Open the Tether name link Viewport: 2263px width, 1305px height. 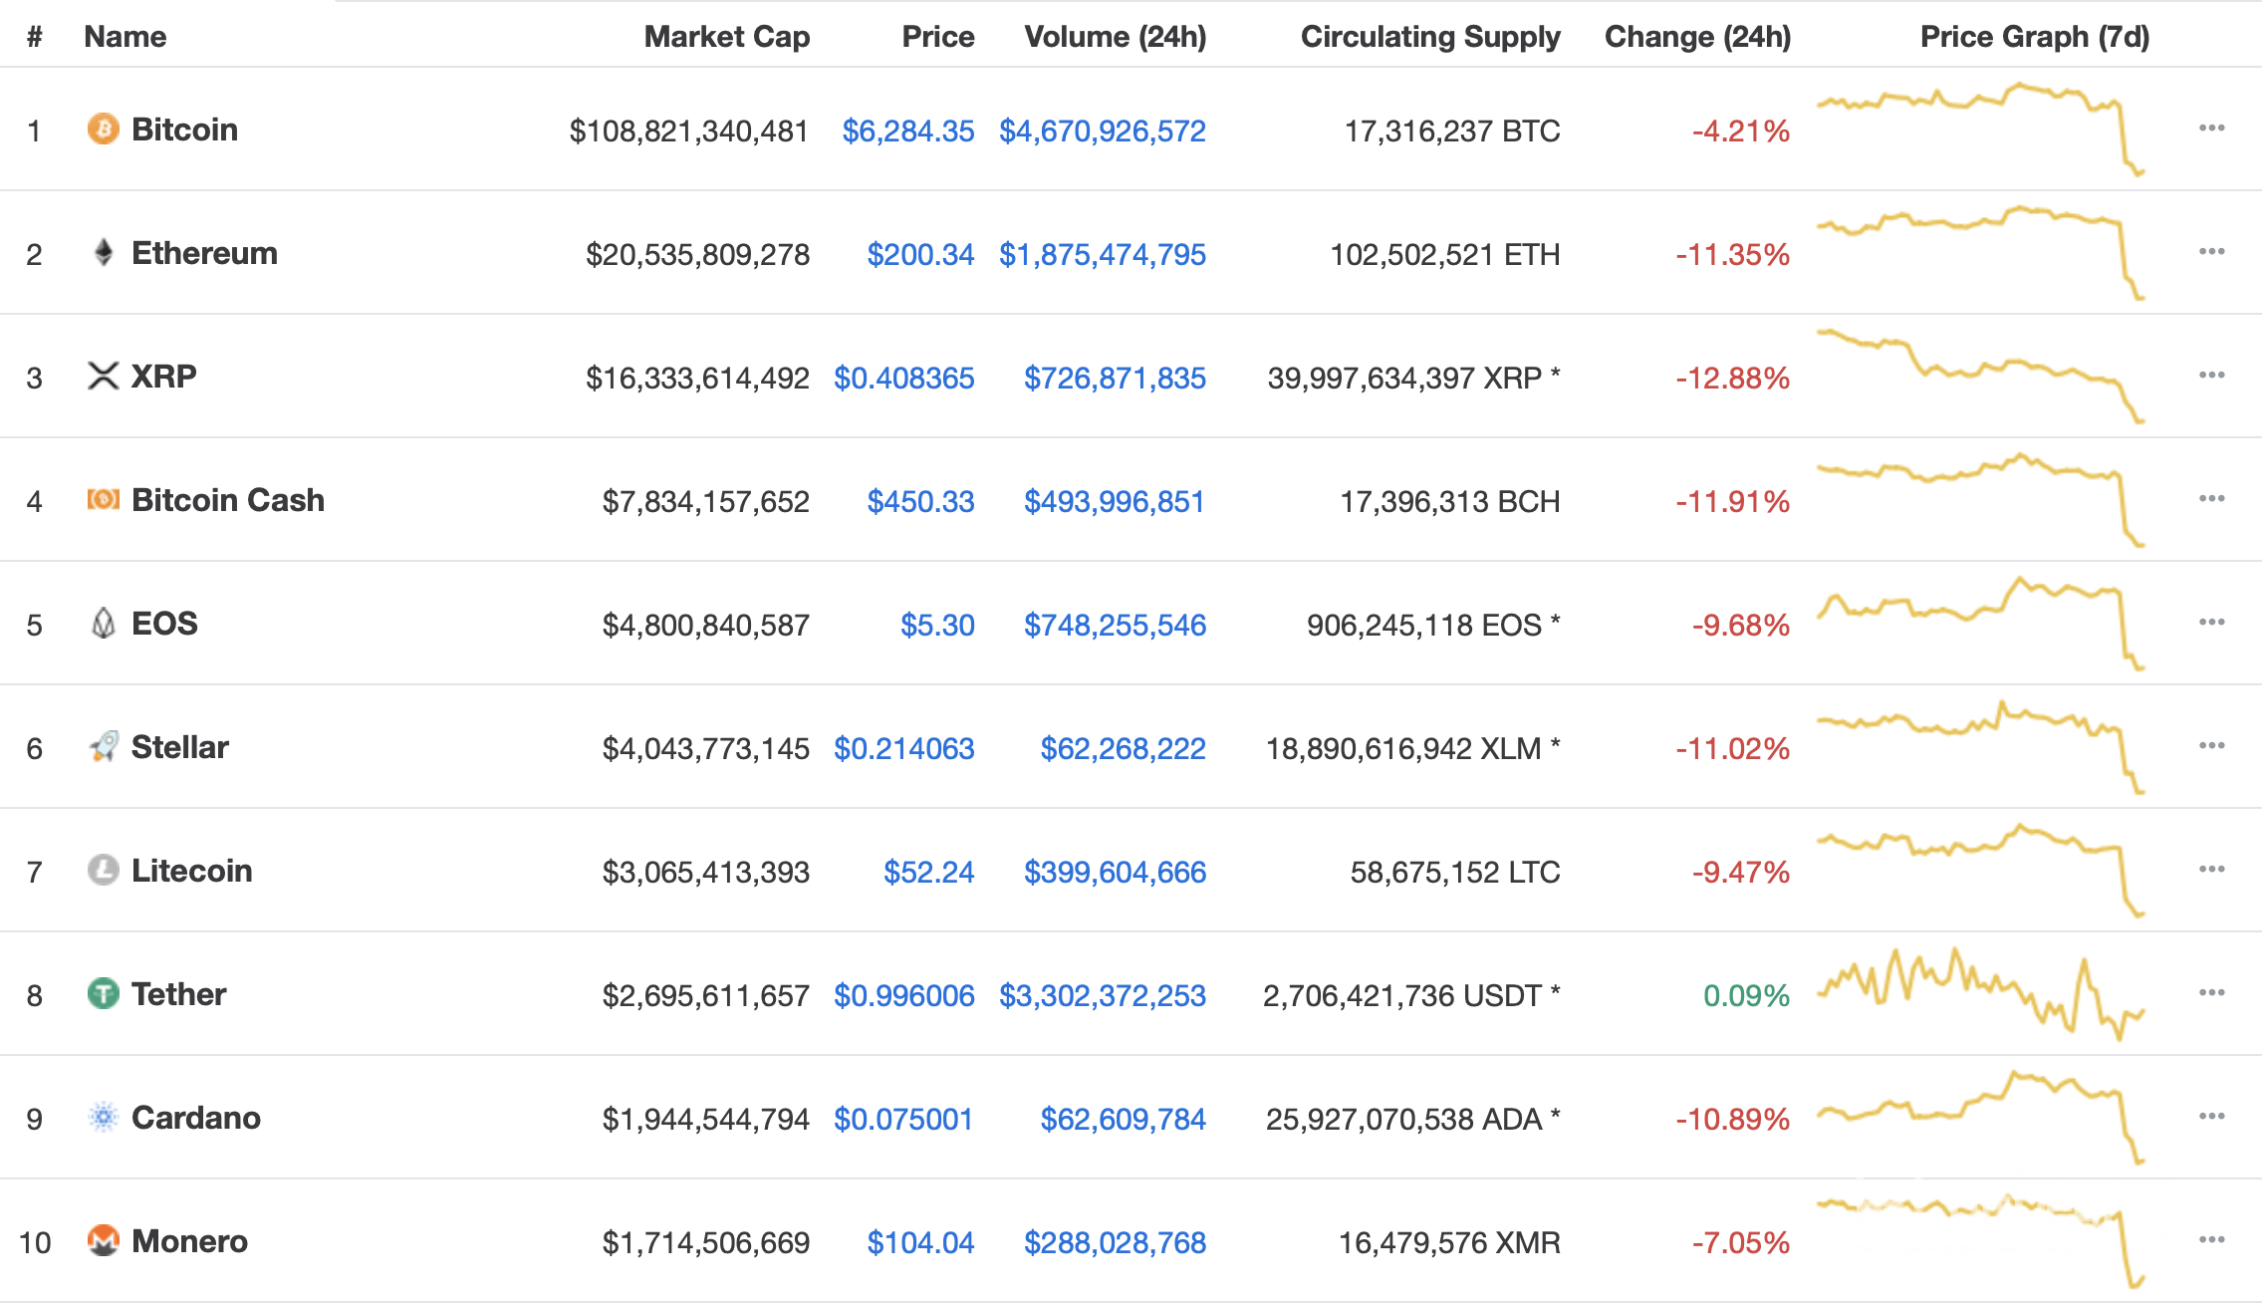pos(178,994)
